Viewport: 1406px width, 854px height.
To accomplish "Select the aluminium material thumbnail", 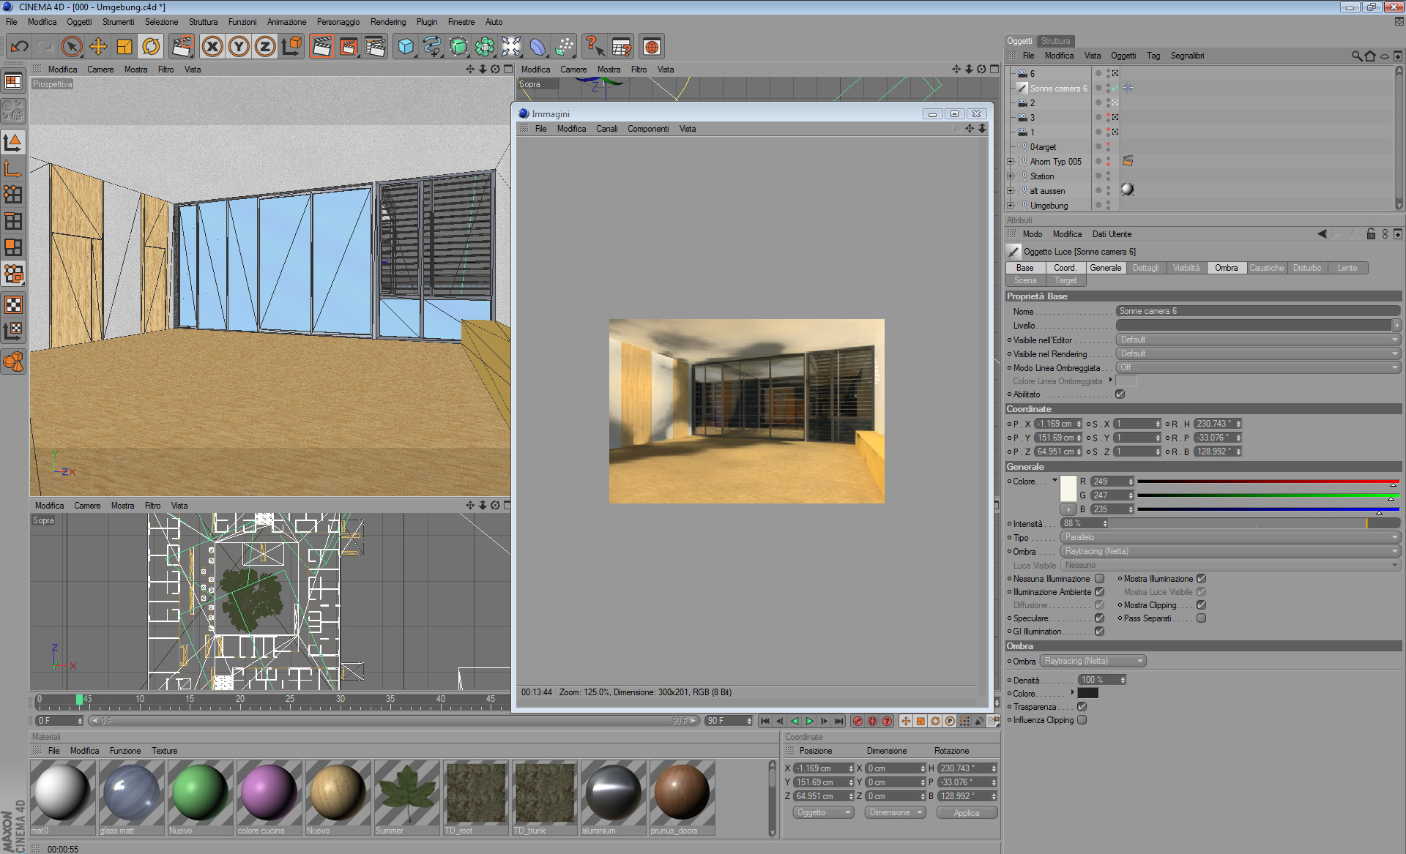I will pos(613,793).
